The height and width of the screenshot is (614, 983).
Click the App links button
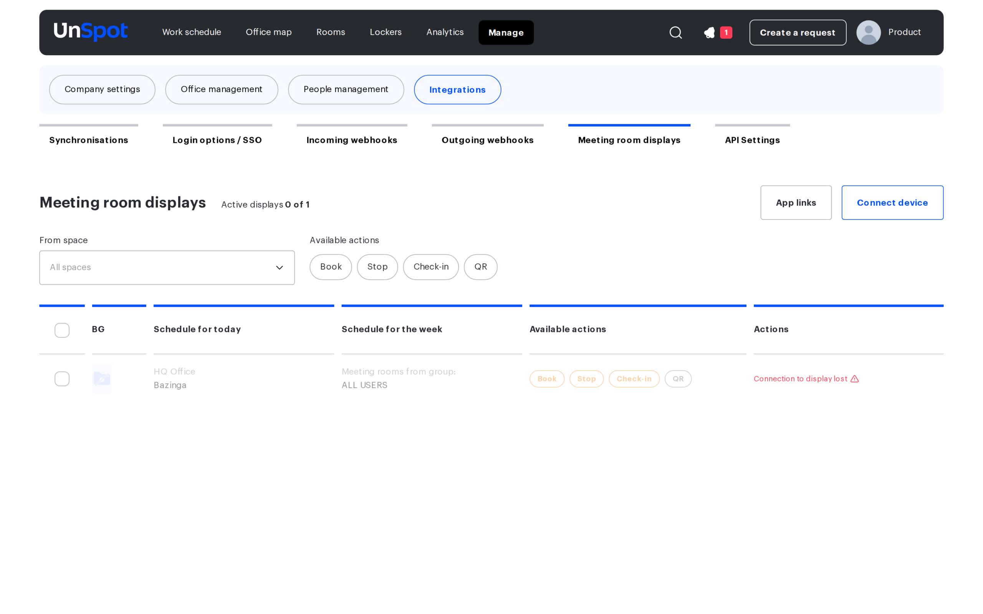(x=796, y=203)
